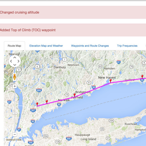Click the Changed cruising altitude alert
The image size is (146, 146).
73,12
